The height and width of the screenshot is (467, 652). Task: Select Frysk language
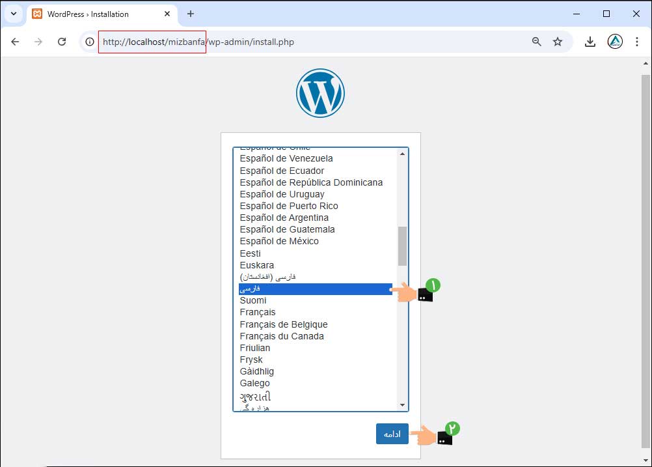[x=315, y=360]
